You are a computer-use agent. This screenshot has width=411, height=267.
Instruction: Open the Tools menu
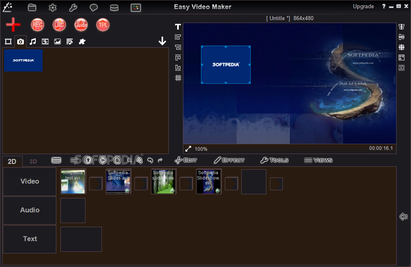point(275,160)
